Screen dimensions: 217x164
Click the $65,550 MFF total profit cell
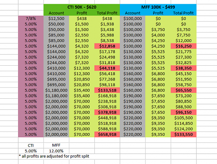point(184,90)
